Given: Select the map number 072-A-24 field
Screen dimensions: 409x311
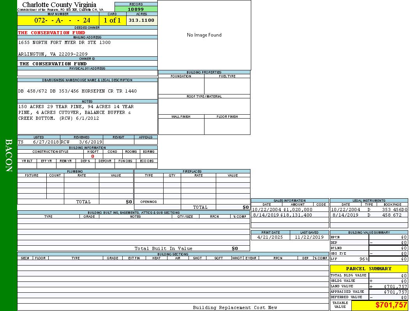Looking at the screenshot, I should click(58, 20).
